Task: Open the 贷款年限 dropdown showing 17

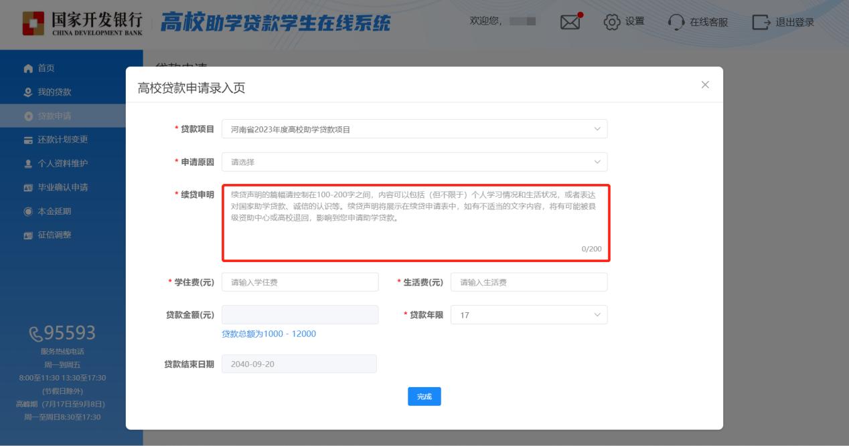Action: [x=529, y=315]
